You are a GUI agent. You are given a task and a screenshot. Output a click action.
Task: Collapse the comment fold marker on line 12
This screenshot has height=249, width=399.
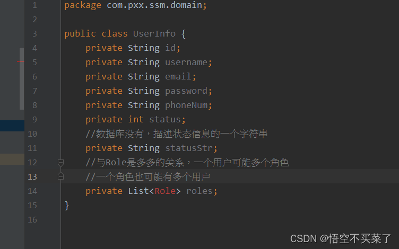[60, 162]
